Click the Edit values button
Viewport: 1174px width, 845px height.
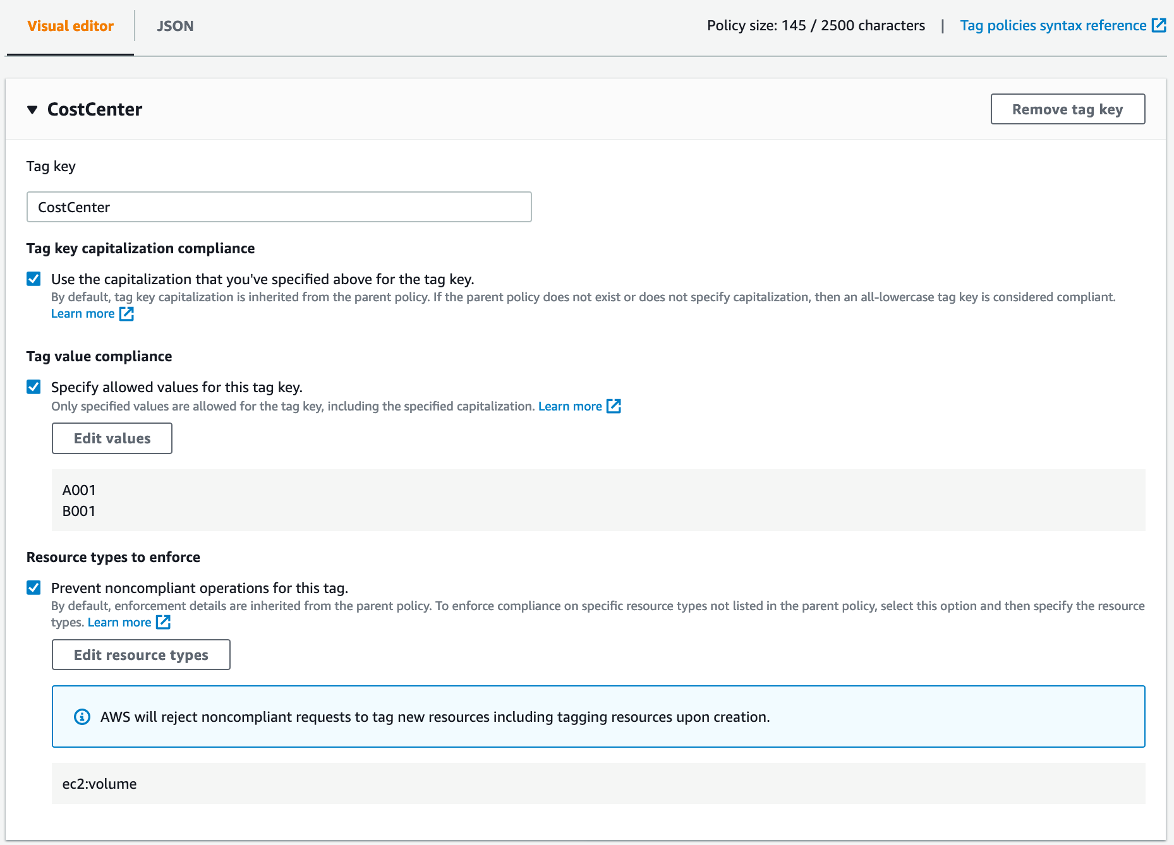(x=112, y=438)
